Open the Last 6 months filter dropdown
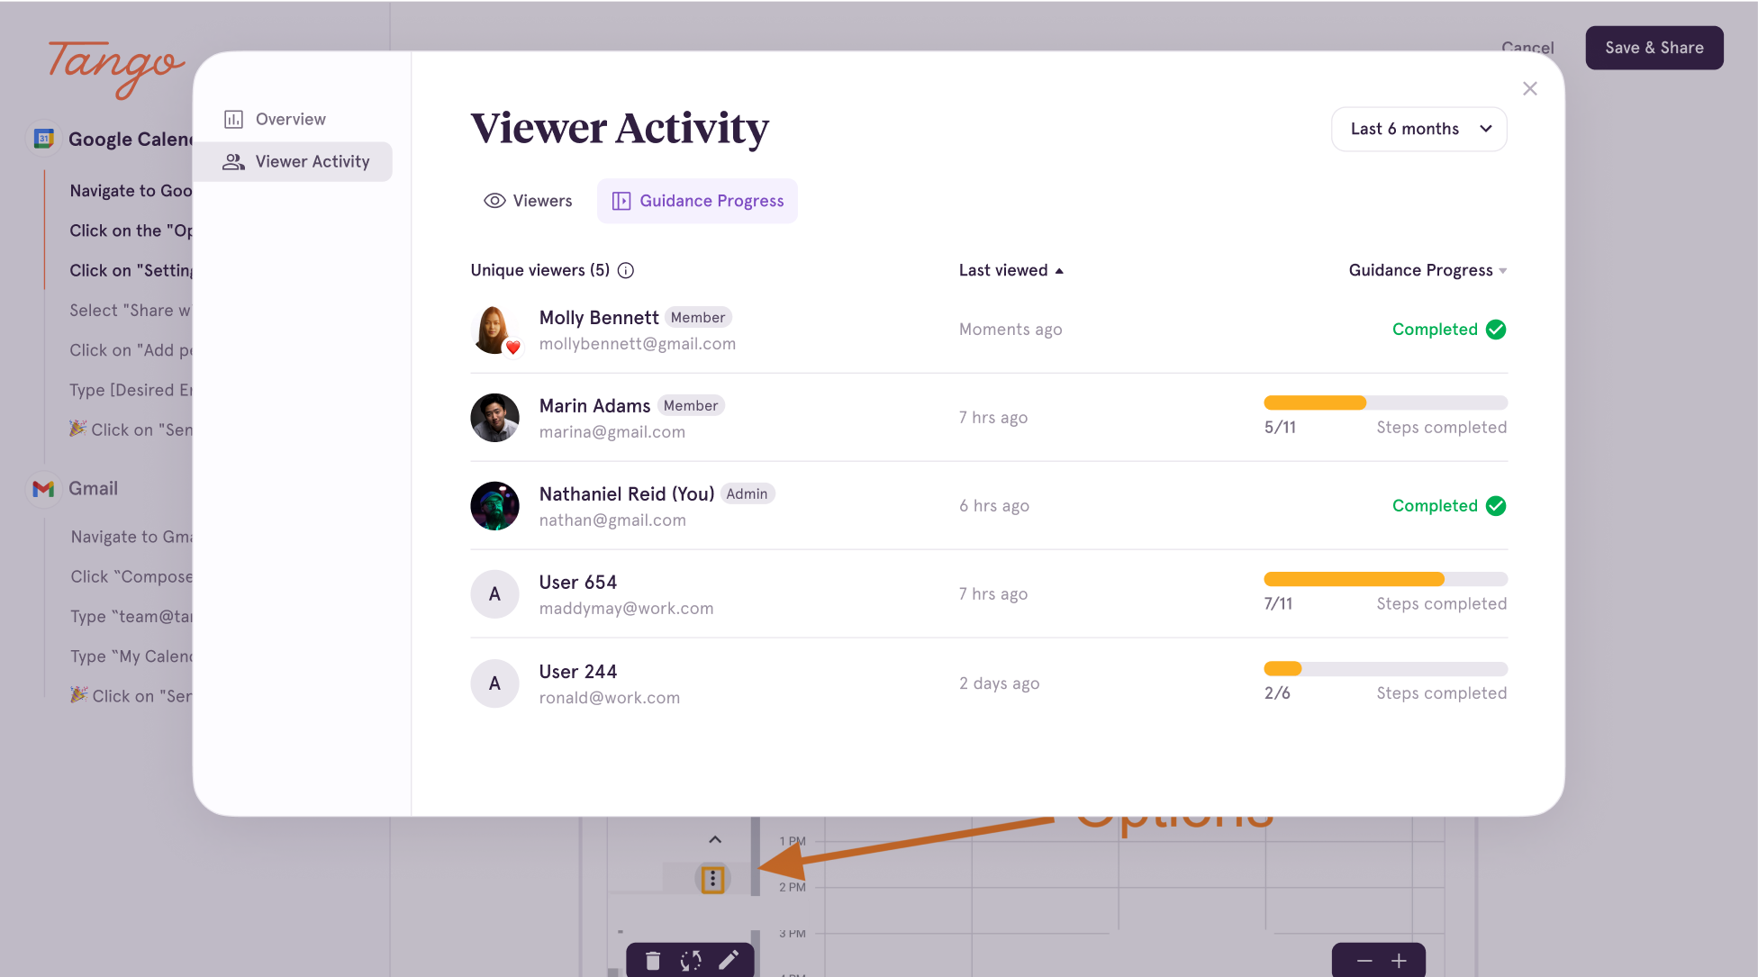Screen dimensions: 1758x977 1418,129
